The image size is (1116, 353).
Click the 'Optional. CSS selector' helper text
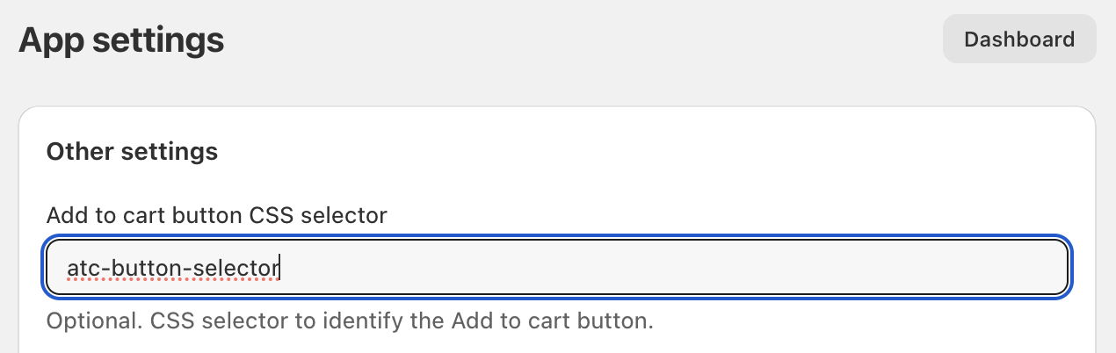pos(349,321)
